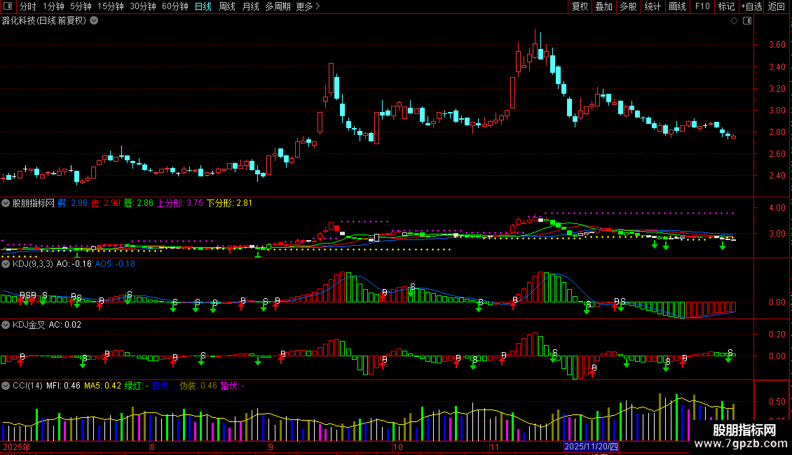Expand the KDJ金叉 indicator dropdown
The image size is (792, 455).
[x=6, y=325]
